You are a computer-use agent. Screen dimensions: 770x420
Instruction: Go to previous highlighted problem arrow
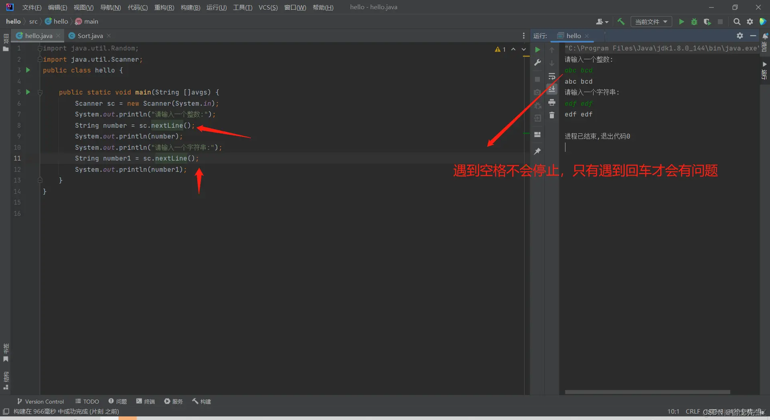pos(513,49)
